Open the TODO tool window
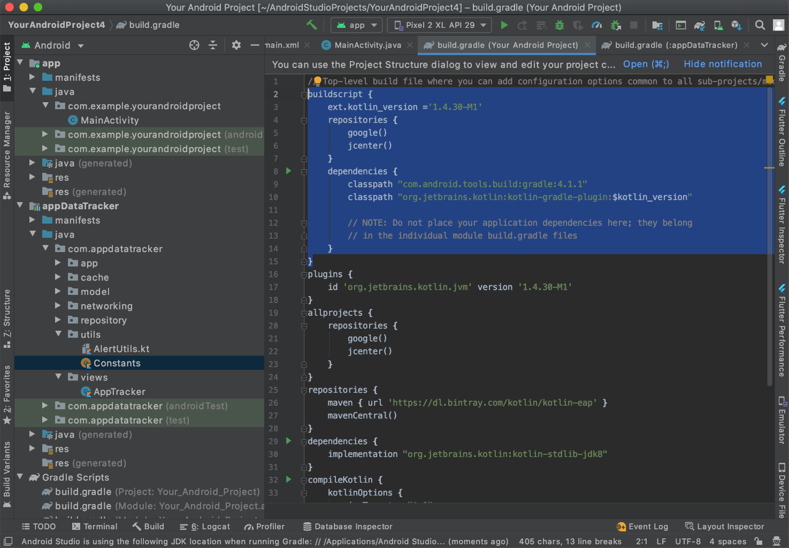This screenshot has height=548, width=789. click(x=39, y=527)
